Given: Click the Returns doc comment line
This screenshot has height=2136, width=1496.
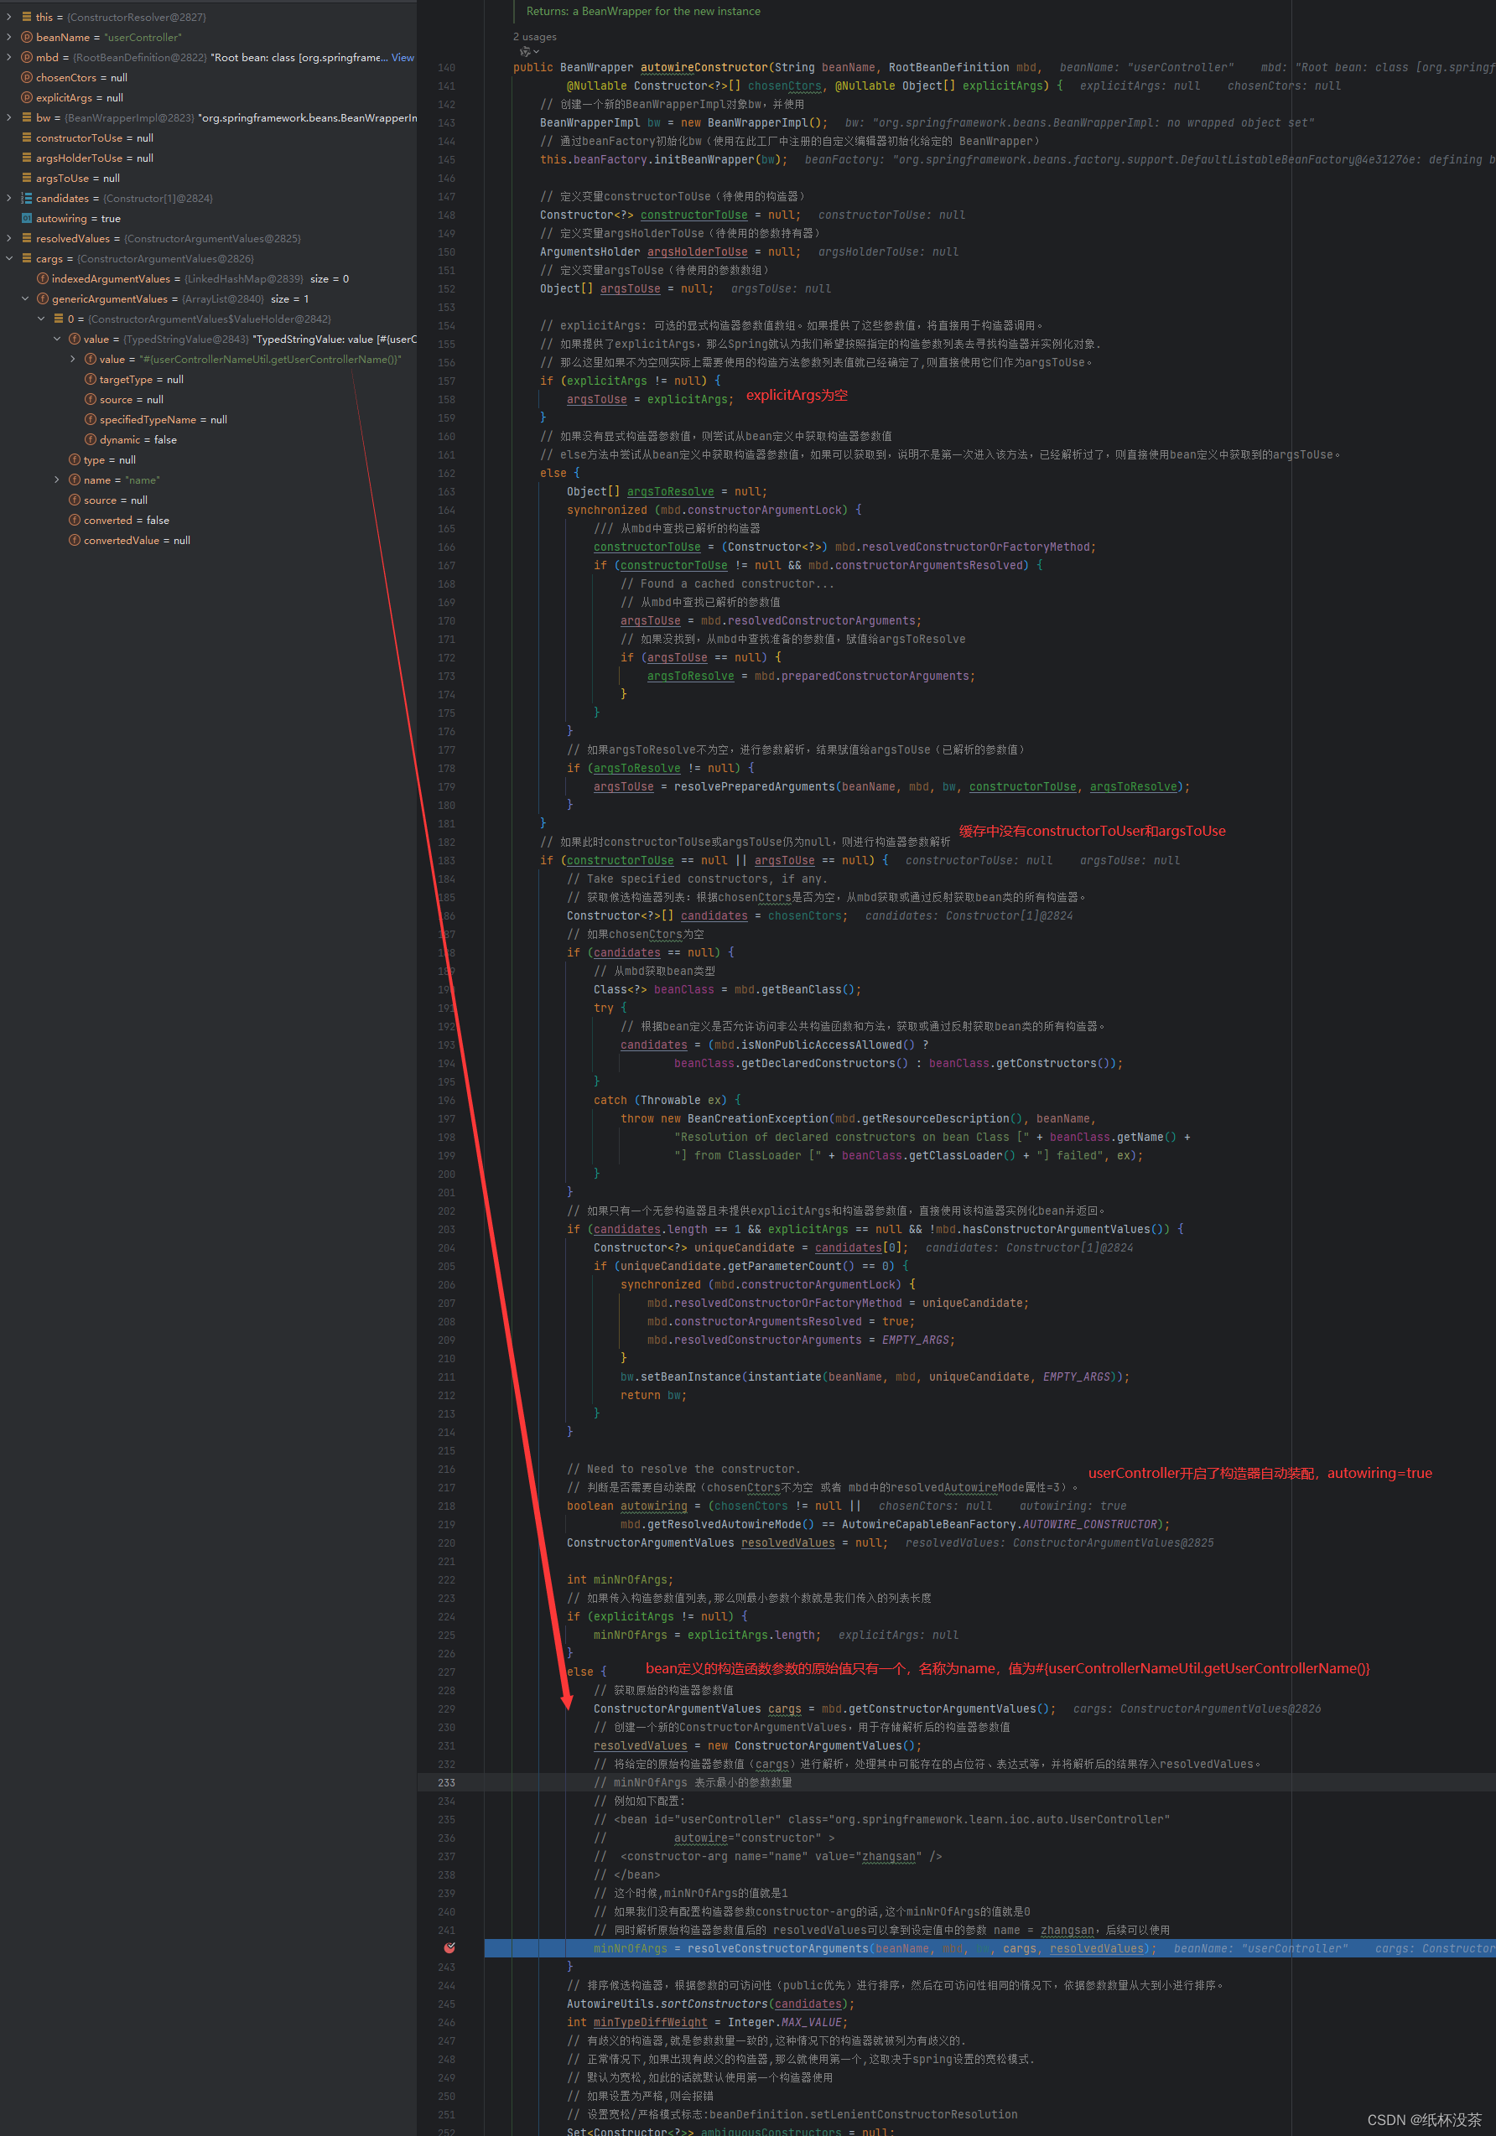Looking at the screenshot, I should pos(643,11).
